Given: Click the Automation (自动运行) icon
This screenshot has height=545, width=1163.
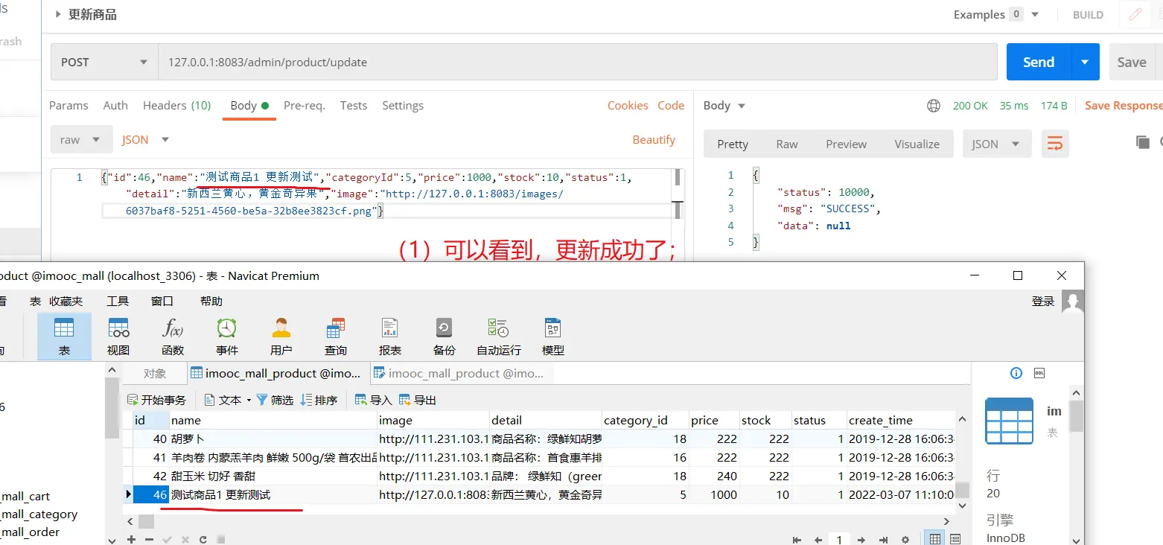Looking at the screenshot, I should coord(498,336).
